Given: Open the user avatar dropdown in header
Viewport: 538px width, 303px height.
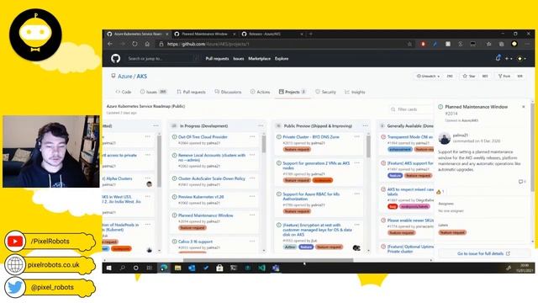Looking at the screenshot, I should coord(521,59).
